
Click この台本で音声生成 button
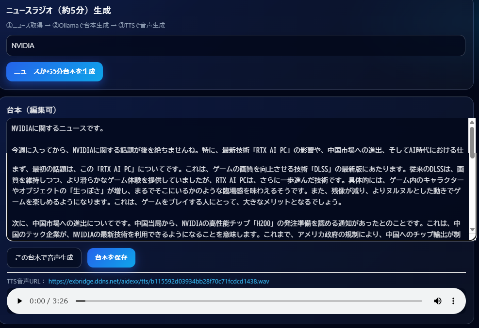44,258
